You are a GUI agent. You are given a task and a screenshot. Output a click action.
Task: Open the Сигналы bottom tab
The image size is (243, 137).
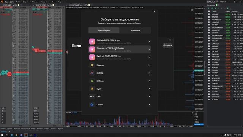pos(53,129)
